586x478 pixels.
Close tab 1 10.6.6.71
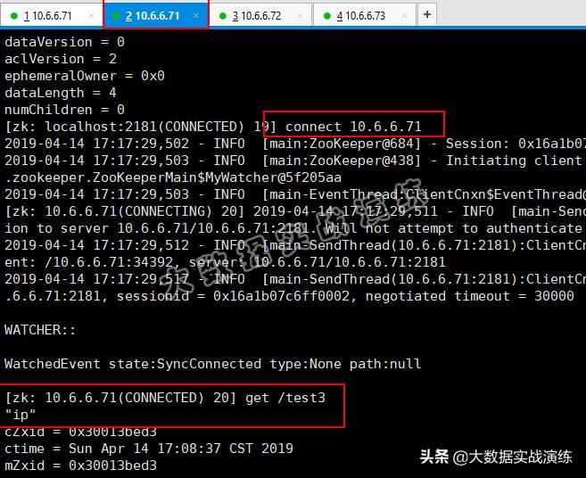click(91, 16)
